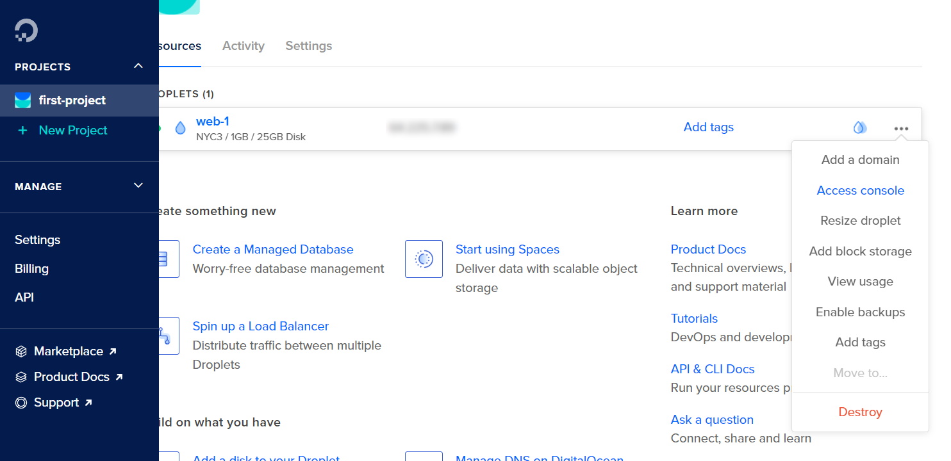Open the Tutorials link
The width and height of the screenshot is (951, 461).
coord(694,318)
